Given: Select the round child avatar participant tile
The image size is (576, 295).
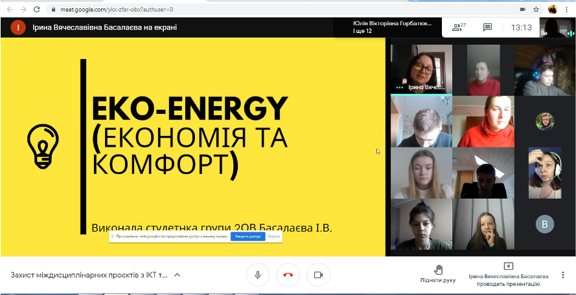Looking at the screenshot, I should click(545, 122).
